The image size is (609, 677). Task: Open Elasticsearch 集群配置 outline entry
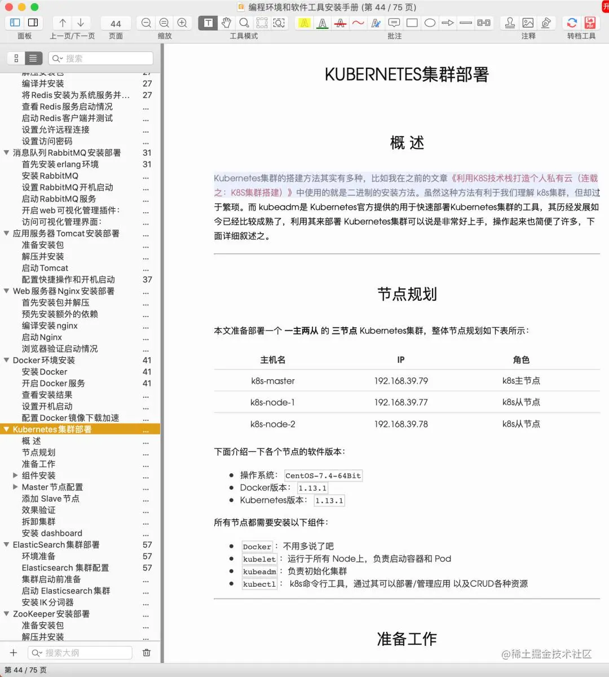(x=65, y=568)
